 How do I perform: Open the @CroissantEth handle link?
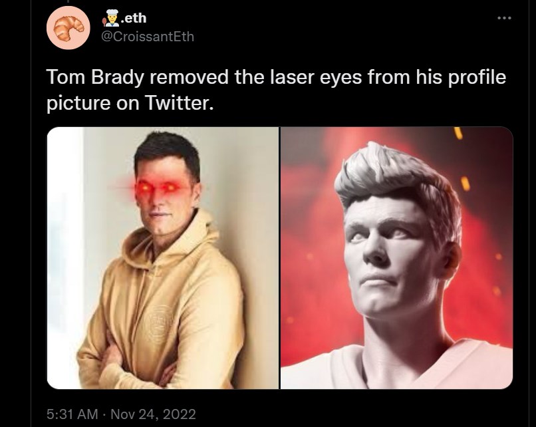(148, 37)
